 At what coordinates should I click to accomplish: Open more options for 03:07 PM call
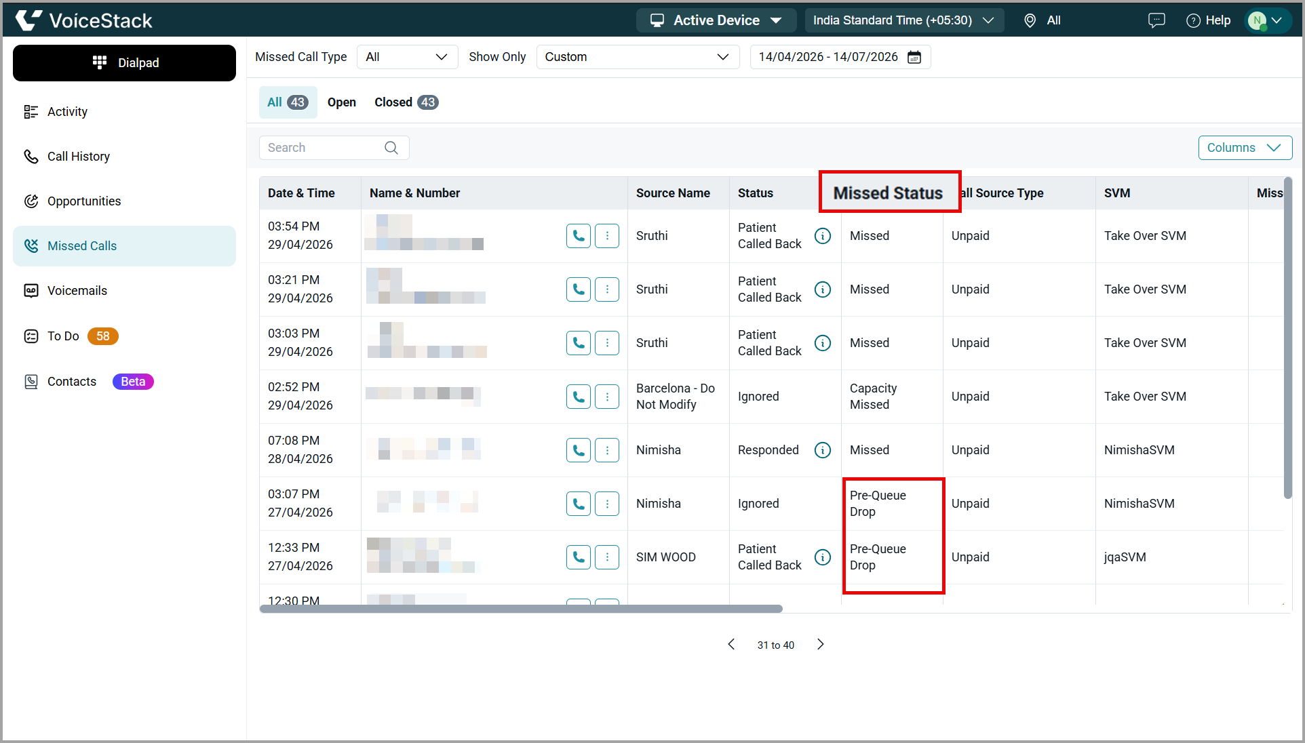pos(607,504)
